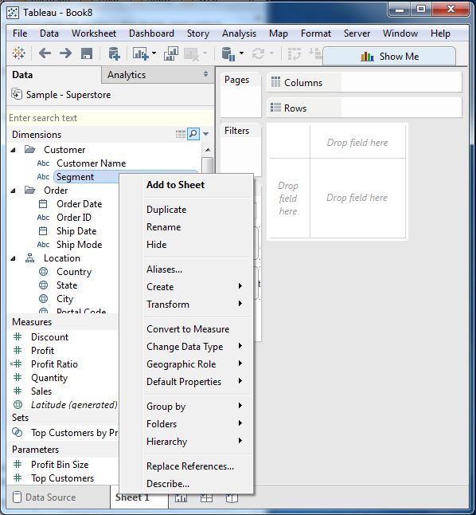Click the Tableau start page logo icon
Viewport: 476px width, 515px height.
click(x=18, y=53)
